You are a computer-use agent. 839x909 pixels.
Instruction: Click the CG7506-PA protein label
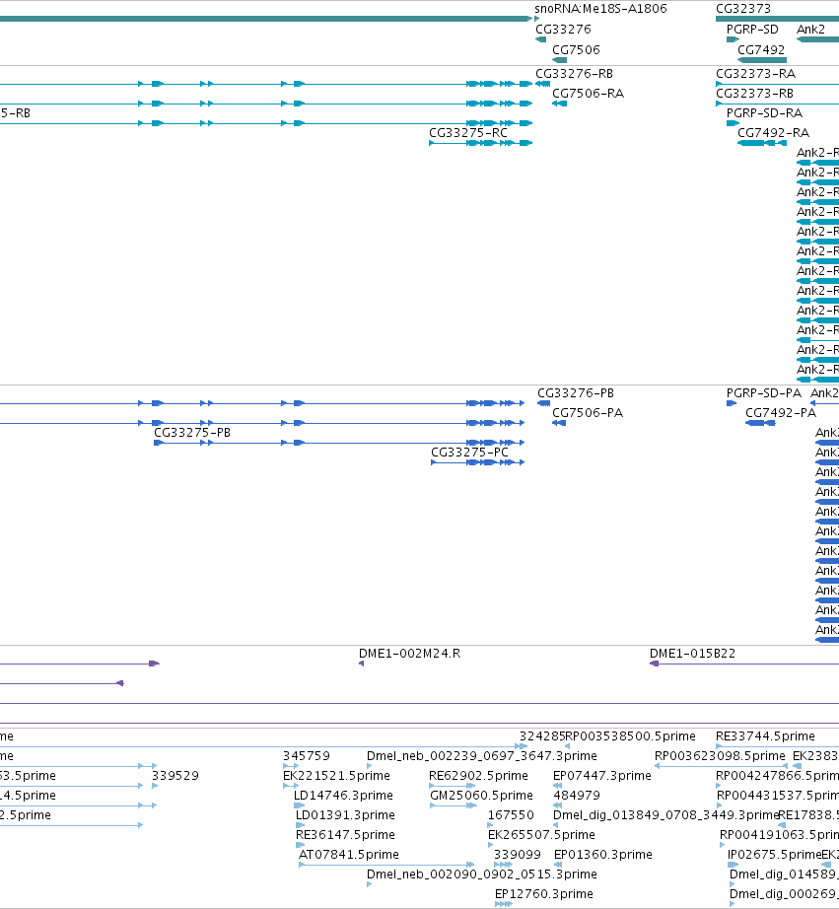[588, 413]
